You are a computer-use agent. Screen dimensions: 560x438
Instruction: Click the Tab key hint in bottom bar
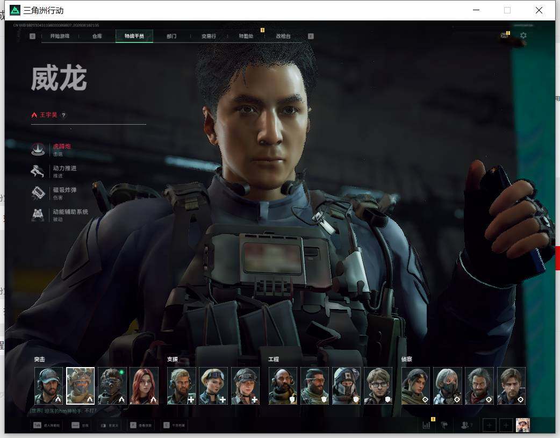(47, 426)
